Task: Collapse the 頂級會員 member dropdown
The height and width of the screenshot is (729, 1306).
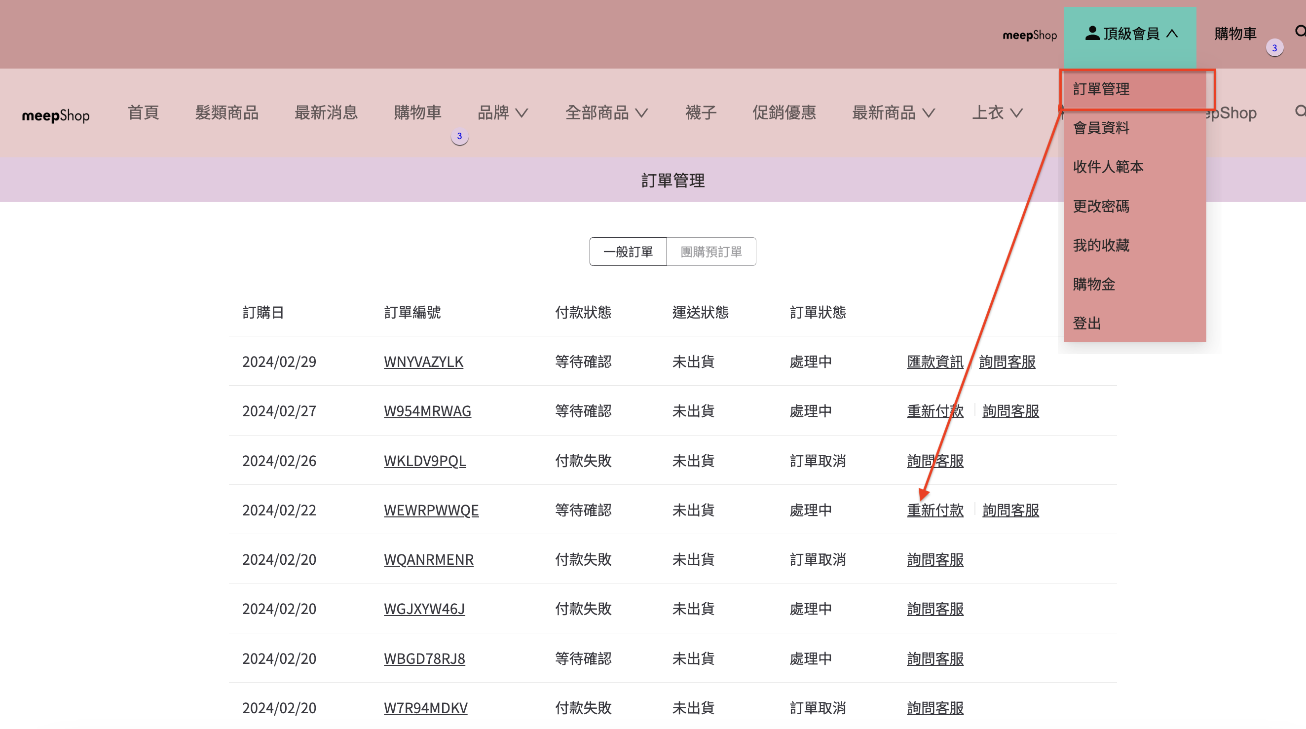Action: point(1130,34)
